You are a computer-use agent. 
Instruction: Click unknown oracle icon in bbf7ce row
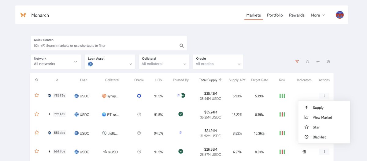point(139,152)
